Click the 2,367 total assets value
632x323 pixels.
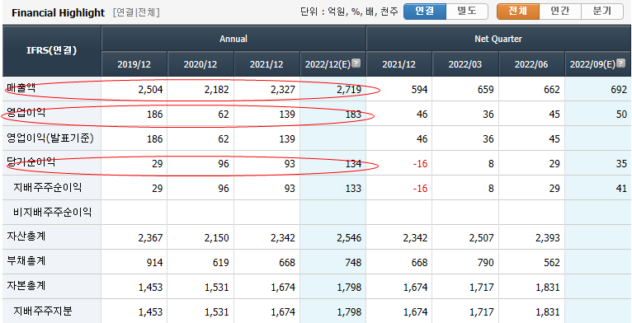pyautogui.click(x=150, y=238)
